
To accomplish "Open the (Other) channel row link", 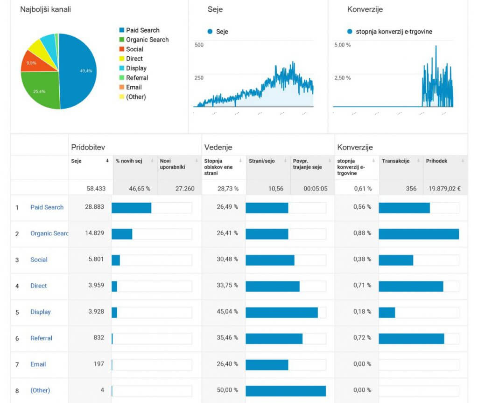I will tap(40, 390).
